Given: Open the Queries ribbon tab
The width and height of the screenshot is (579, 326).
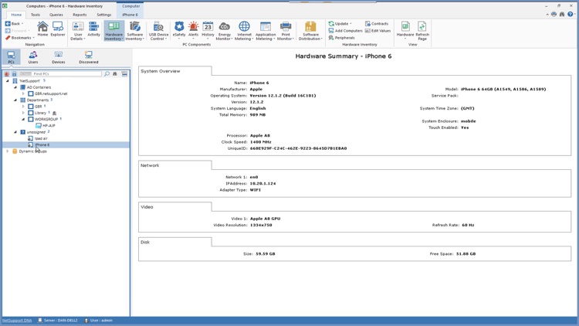Looking at the screenshot, I should (x=56, y=15).
